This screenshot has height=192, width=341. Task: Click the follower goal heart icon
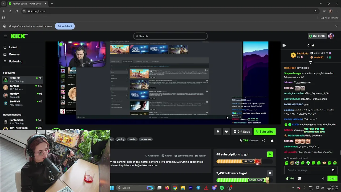pos(270,173)
